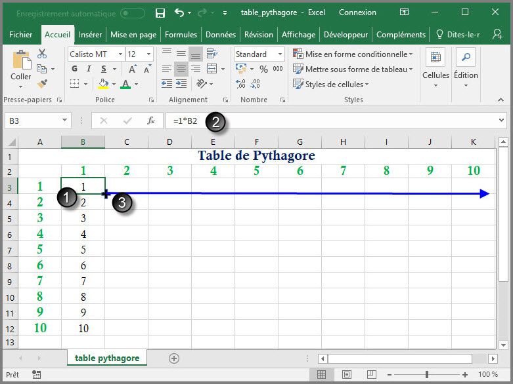Open the Fichier tab
Image resolution: width=513 pixels, height=384 pixels.
(20, 35)
